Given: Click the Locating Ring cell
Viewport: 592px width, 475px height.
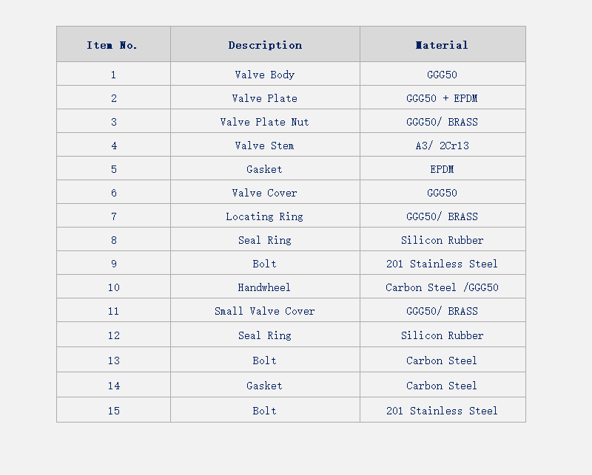Looking at the screenshot, I should pyautogui.click(x=265, y=216).
